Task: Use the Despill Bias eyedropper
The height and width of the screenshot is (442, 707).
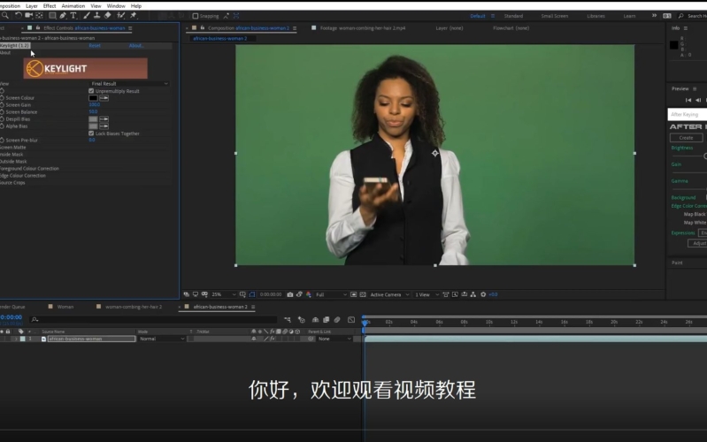Action: point(104,119)
